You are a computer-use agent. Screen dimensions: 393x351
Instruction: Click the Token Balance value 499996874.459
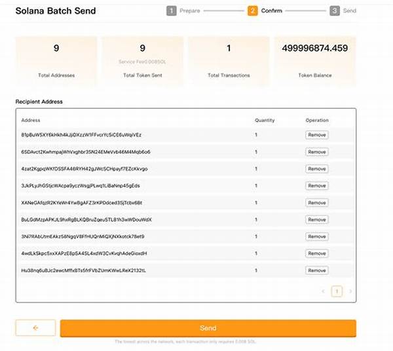point(315,48)
